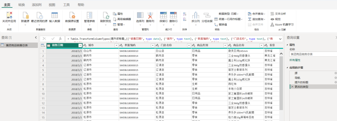
Task: Switch to the 视图 tab
Action: (x=52, y=5)
